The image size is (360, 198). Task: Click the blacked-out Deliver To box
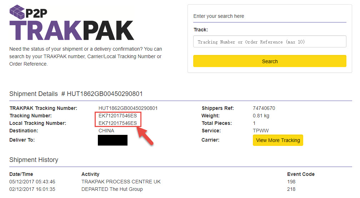[x=112, y=140]
